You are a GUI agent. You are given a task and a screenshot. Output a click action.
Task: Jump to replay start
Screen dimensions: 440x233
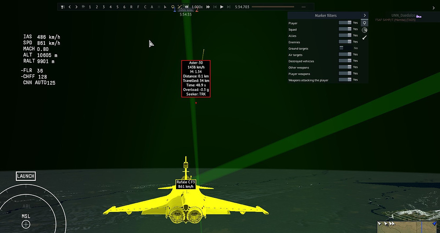point(215,7)
